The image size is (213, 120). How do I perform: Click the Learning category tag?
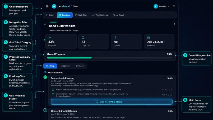pos(53,22)
